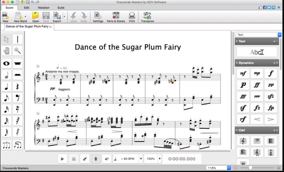Screen dimensions: 284x172
Task: Switch to the Notation tab
Action: coord(43,7)
